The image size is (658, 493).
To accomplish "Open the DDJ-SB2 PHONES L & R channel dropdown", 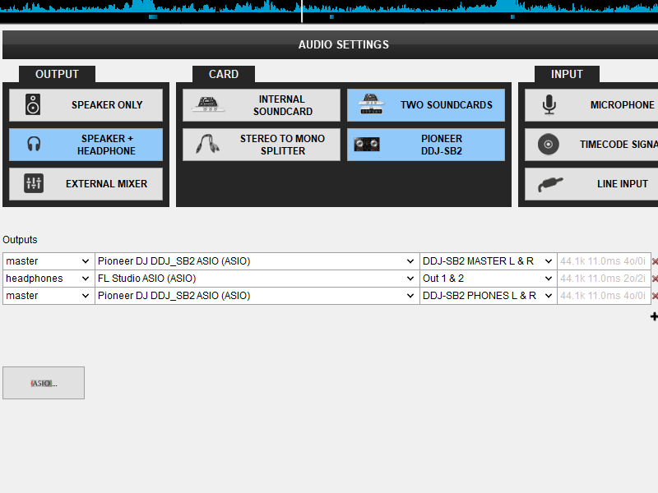I will [489, 296].
